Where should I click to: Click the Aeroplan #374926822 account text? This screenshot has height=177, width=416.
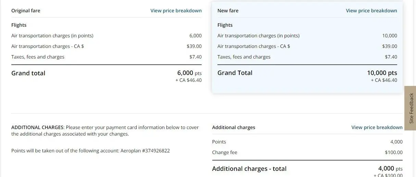click(145, 151)
